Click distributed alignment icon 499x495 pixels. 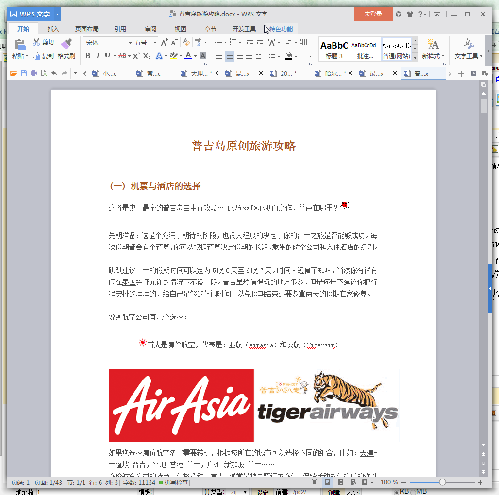259,56
